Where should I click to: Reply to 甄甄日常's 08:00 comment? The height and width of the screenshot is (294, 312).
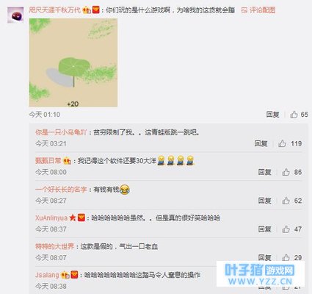click(265, 172)
